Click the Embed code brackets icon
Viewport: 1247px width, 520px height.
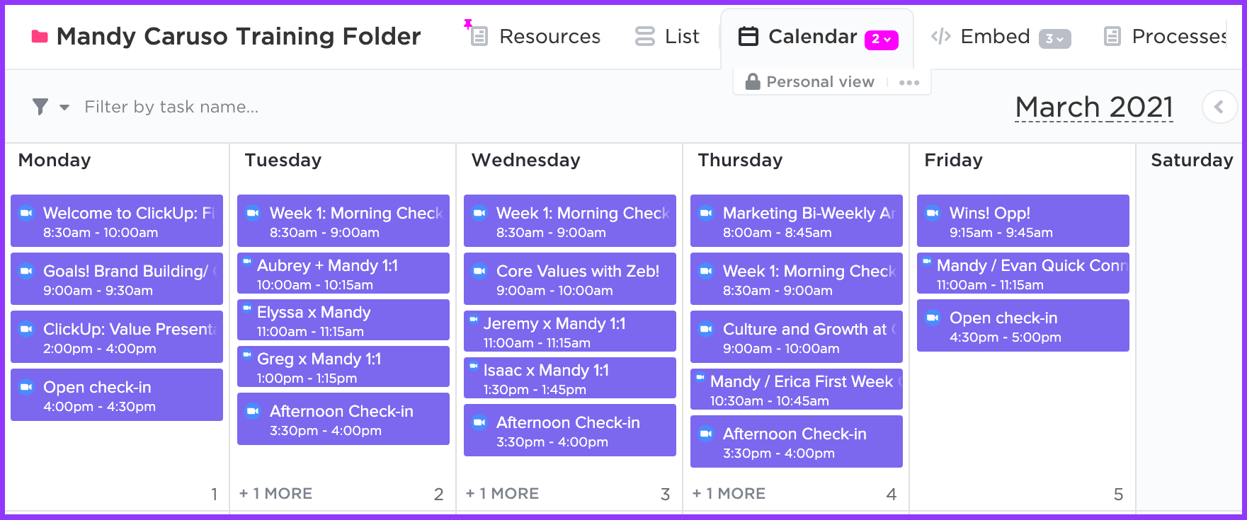941,37
